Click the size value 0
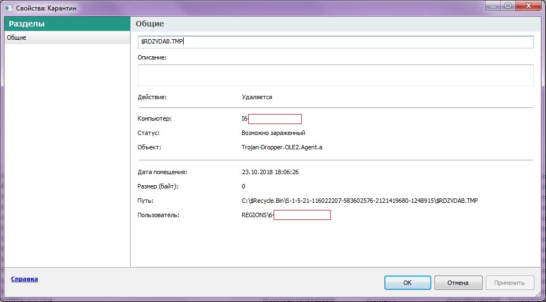 (243, 186)
